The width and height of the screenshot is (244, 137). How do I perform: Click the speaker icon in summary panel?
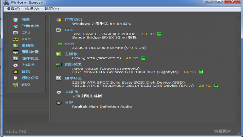[x=59, y=102]
